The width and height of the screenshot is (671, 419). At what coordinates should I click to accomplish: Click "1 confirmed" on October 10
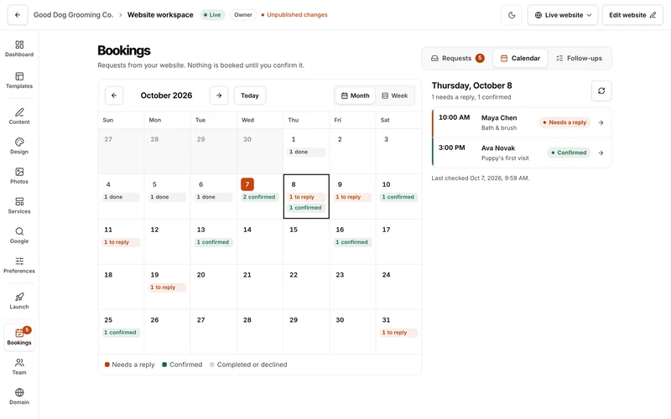(x=399, y=197)
